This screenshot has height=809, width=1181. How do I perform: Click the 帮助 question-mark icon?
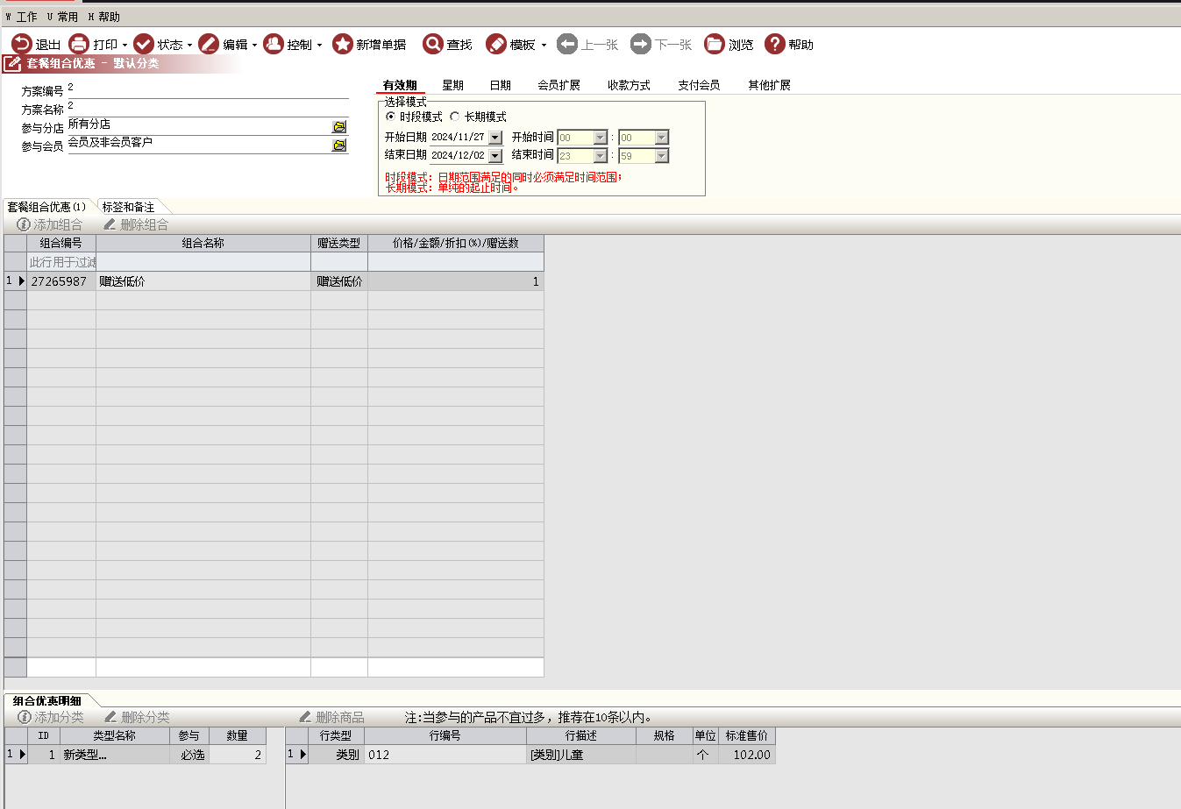click(774, 44)
